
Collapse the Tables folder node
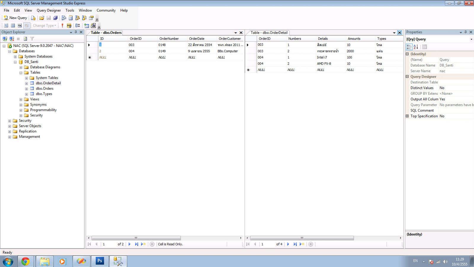click(21, 73)
